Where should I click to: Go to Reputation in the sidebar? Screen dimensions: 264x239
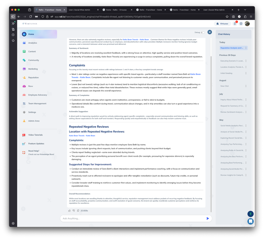pyautogui.click(x=33, y=77)
